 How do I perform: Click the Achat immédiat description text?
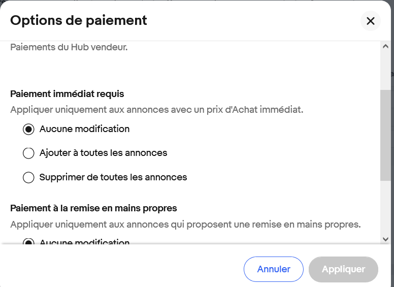point(157,110)
